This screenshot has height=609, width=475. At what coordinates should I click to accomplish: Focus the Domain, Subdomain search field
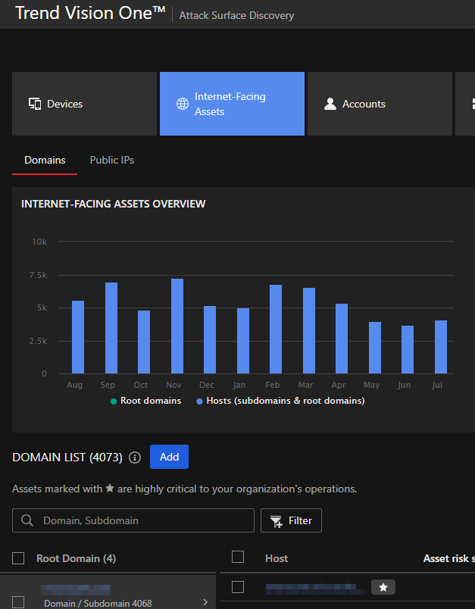point(144,520)
